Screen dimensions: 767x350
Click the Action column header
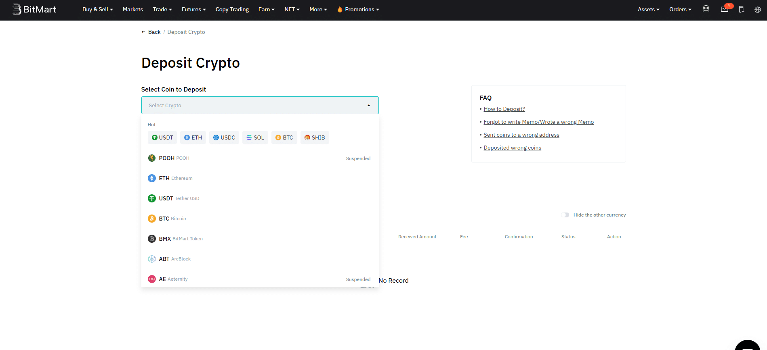tap(614, 237)
